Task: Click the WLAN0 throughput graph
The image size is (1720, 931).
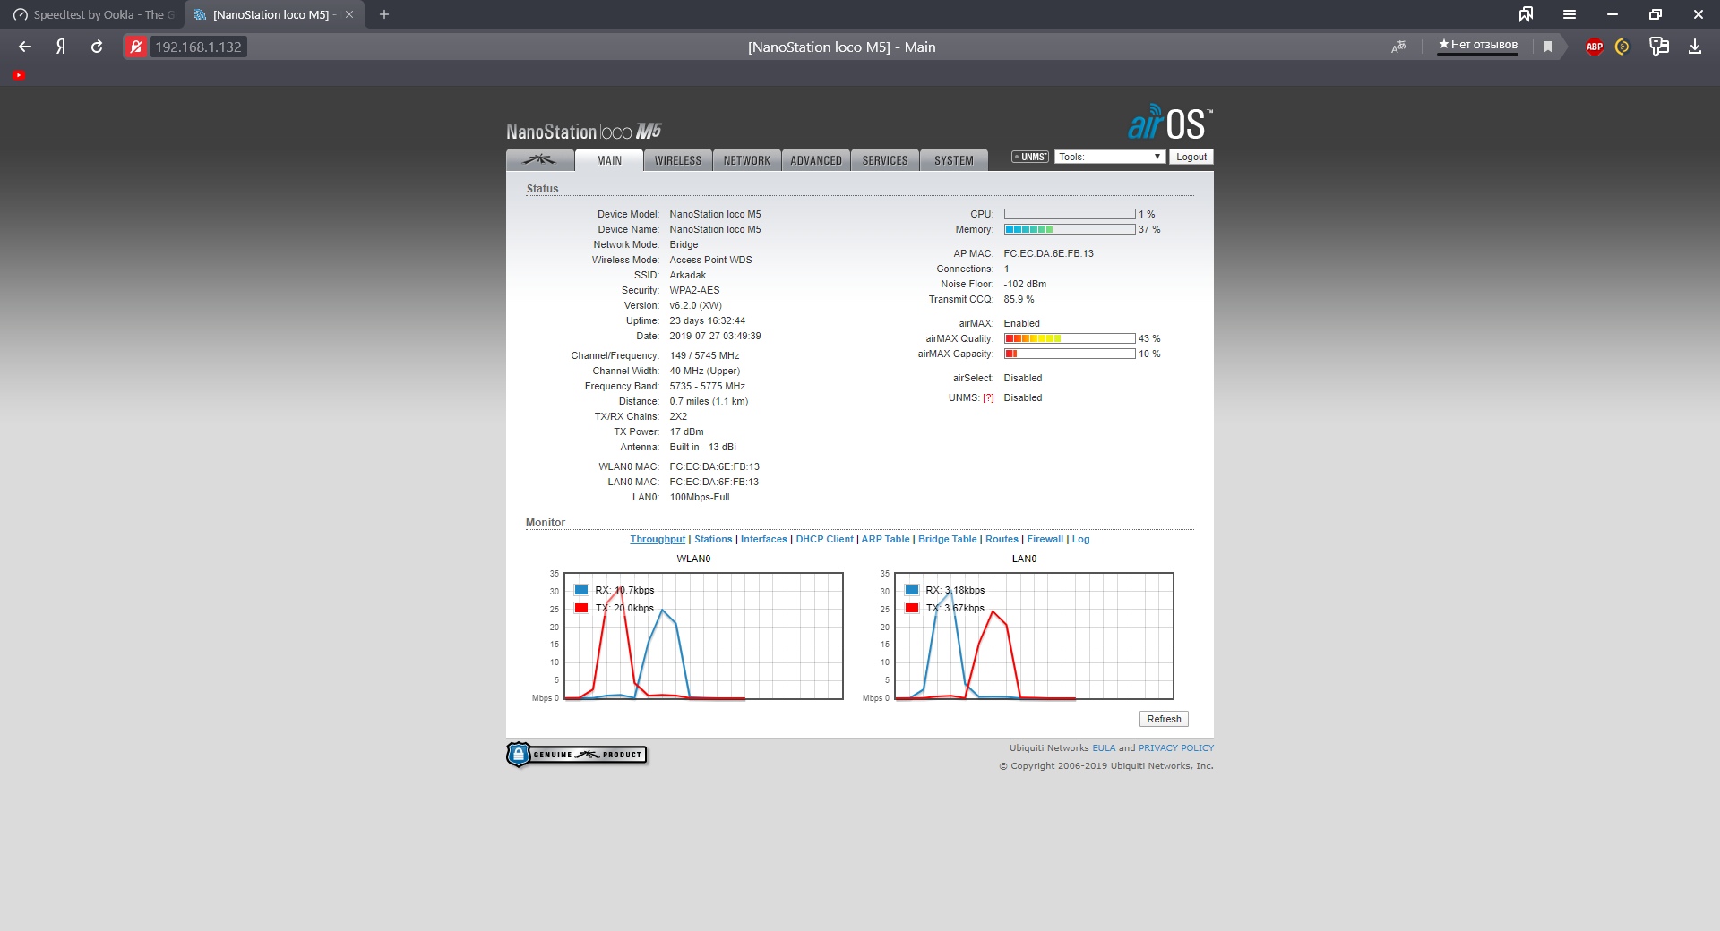Action: click(x=703, y=636)
